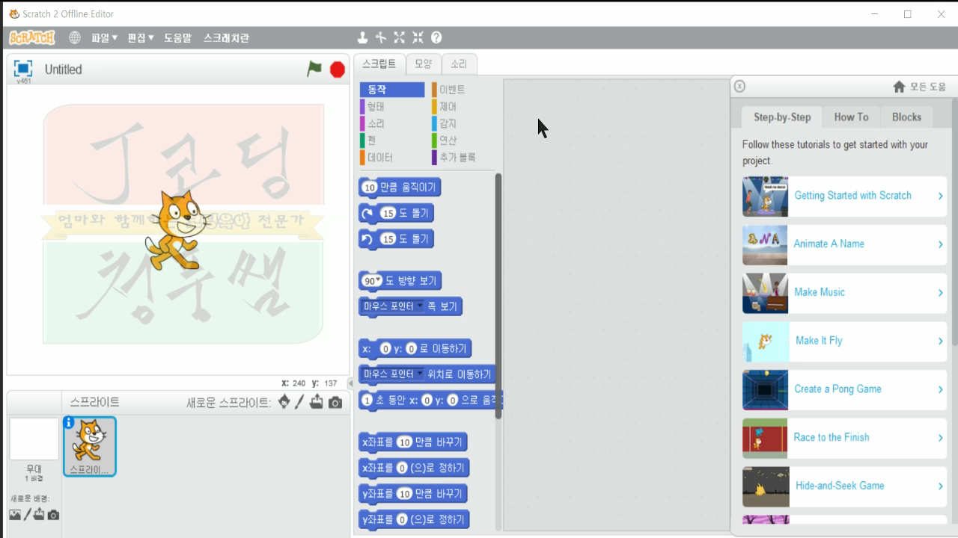Capture a new sprite with the camera icon
Viewport: 958px width, 538px height.
pyautogui.click(x=335, y=403)
